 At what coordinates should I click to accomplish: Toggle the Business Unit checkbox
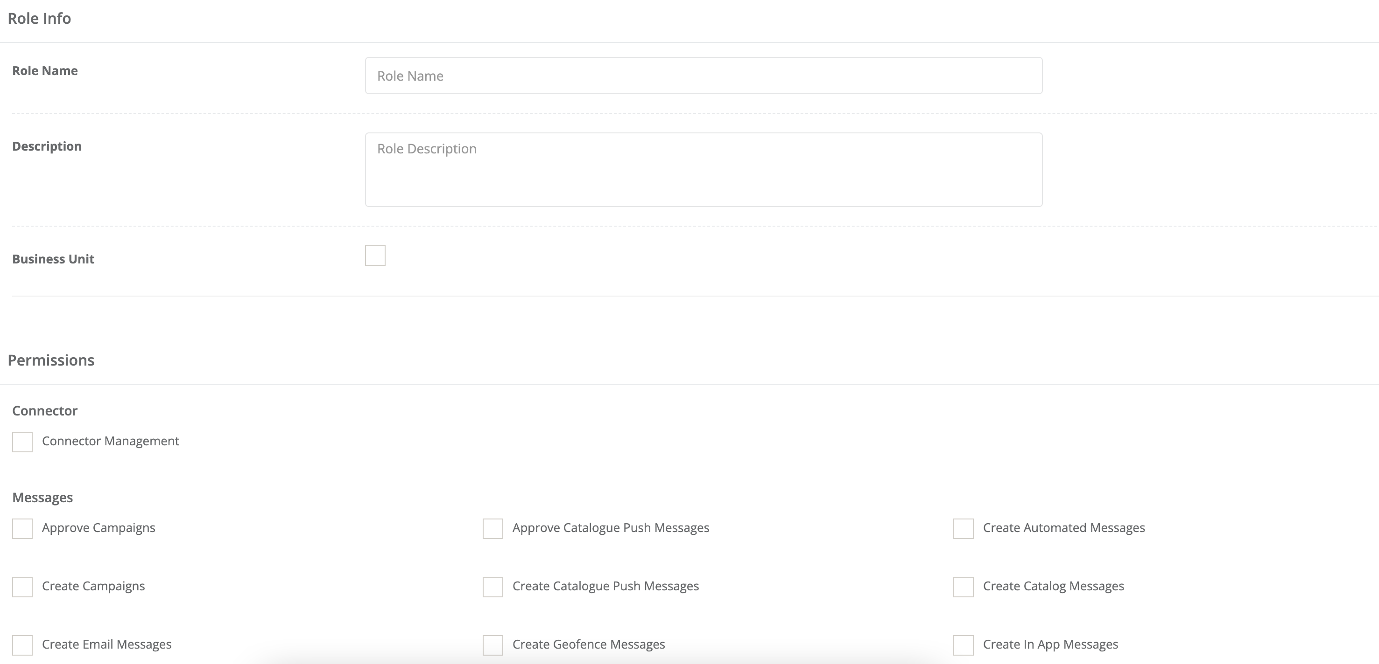[375, 256]
